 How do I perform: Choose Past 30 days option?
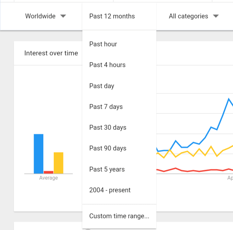pos(108,127)
